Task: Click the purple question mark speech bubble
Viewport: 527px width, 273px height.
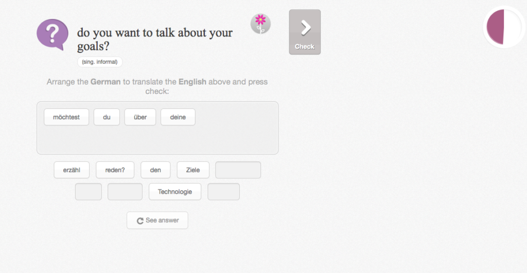Action: click(x=52, y=34)
